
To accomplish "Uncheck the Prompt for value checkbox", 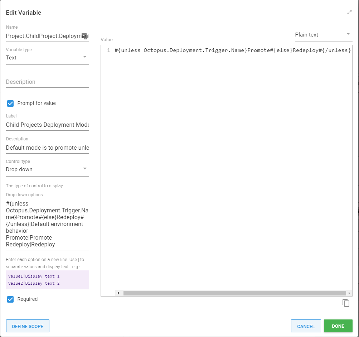I will pos(11,103).
